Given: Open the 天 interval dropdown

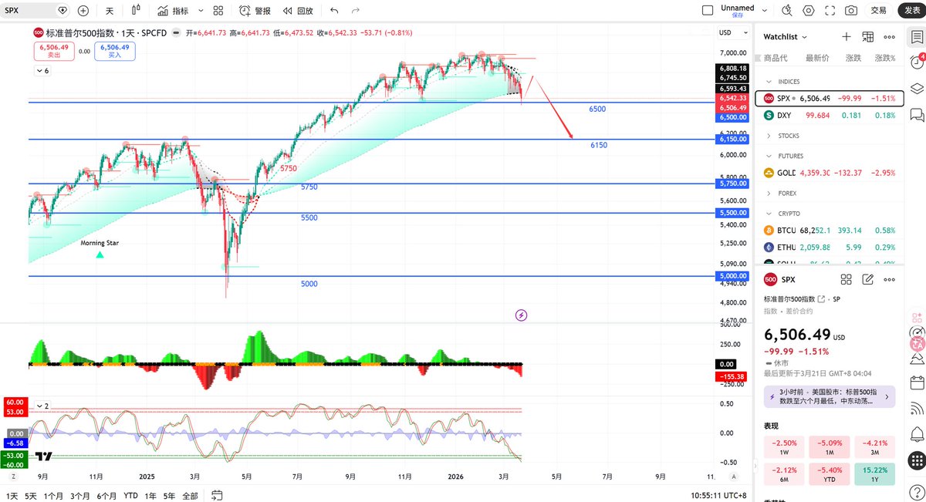Looking at the screenshot, I should tap(110, 10).
